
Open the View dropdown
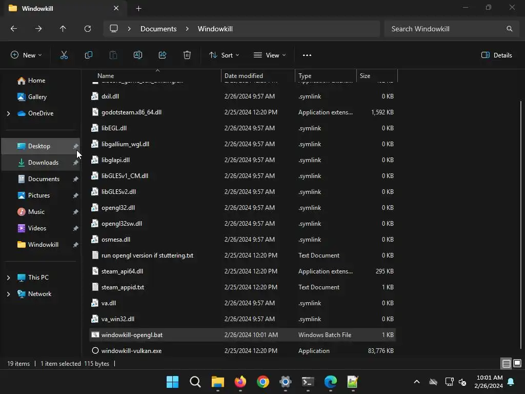click(x=270, y=55)
